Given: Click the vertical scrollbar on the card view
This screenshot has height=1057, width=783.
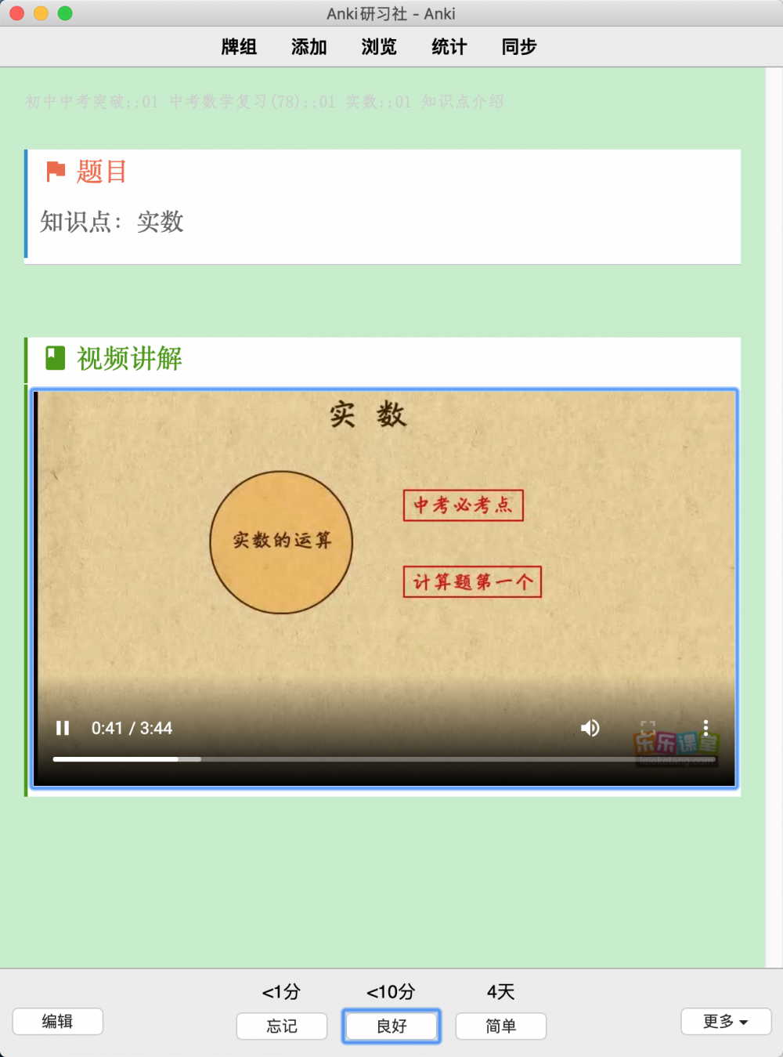Looking at the screenshot, I should 774,517.
